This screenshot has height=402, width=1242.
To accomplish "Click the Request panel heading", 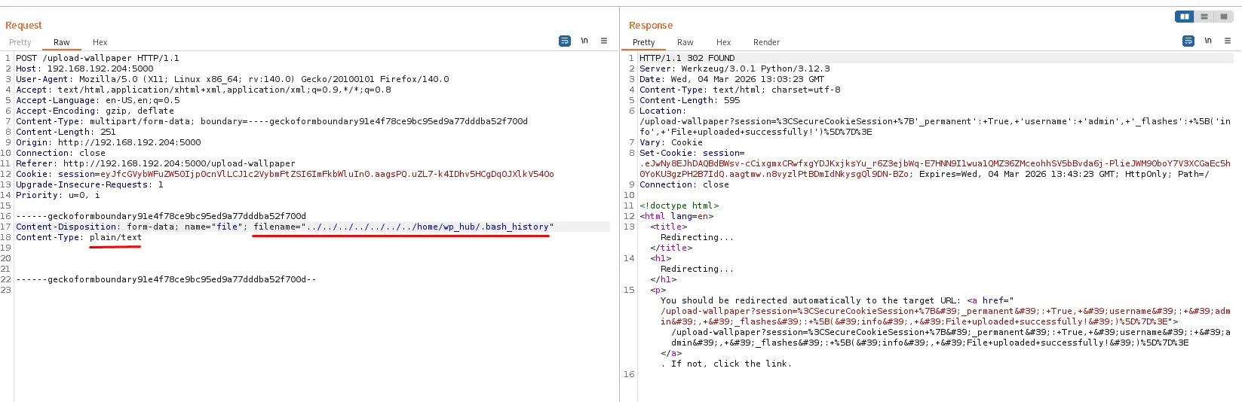I will [x=23, y=25].
